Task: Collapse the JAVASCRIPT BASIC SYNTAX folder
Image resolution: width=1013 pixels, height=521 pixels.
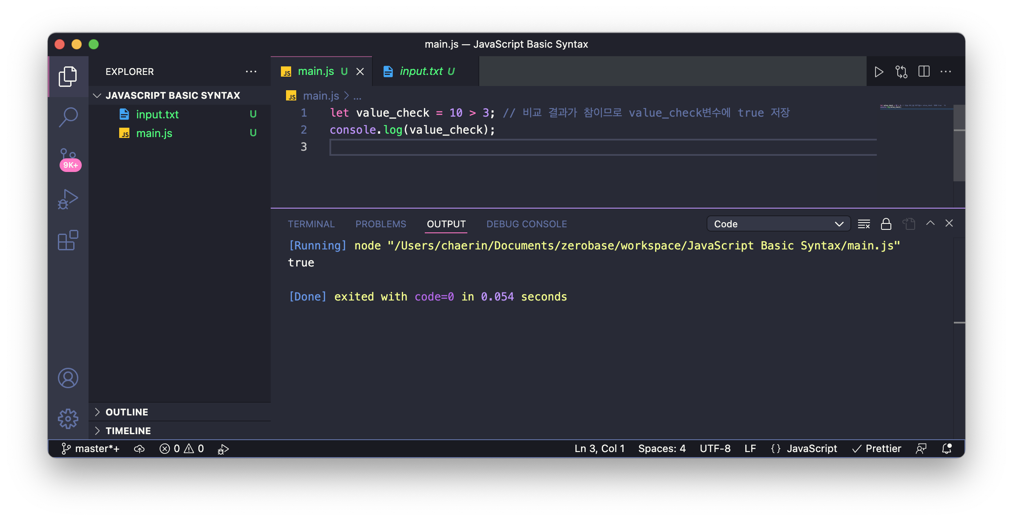Action: click(x=172, y=95)
